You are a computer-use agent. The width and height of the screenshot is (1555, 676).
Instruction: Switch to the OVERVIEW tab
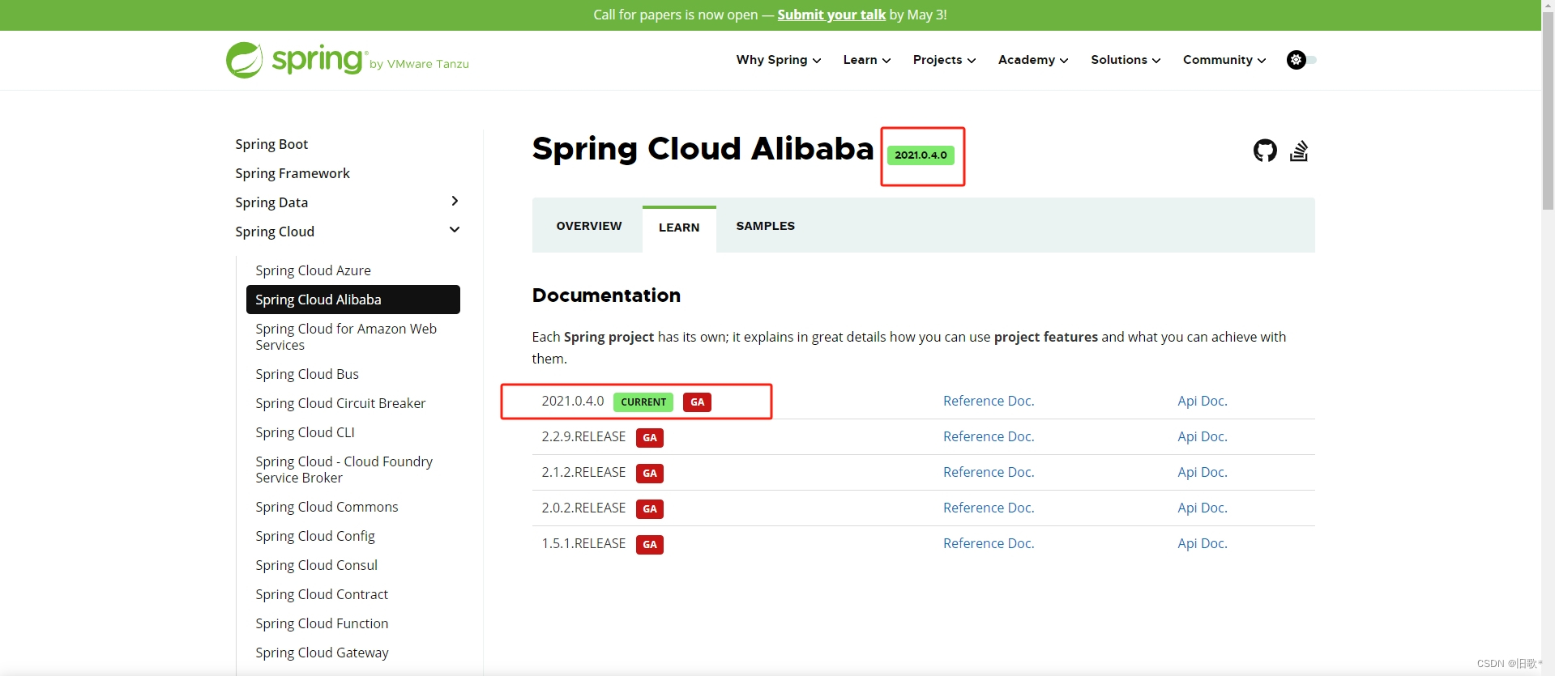589,226
